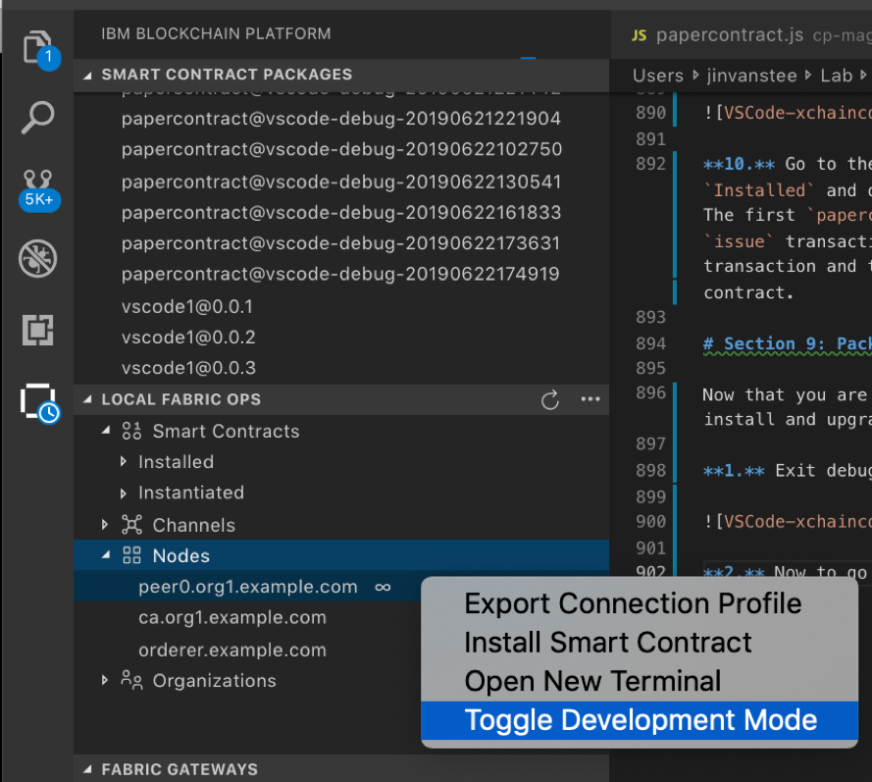Open the Debug icon in activity bar
This screenshot has height=782, width=872.
[38, 259]
